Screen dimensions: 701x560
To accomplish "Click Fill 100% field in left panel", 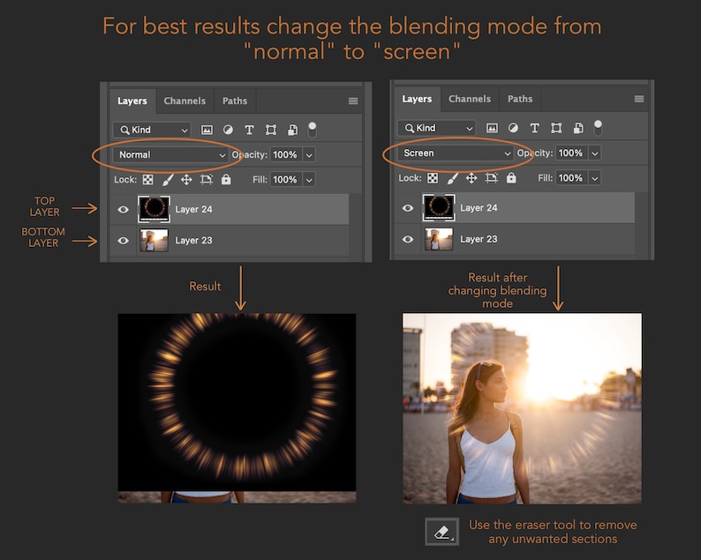I will 286,180.
